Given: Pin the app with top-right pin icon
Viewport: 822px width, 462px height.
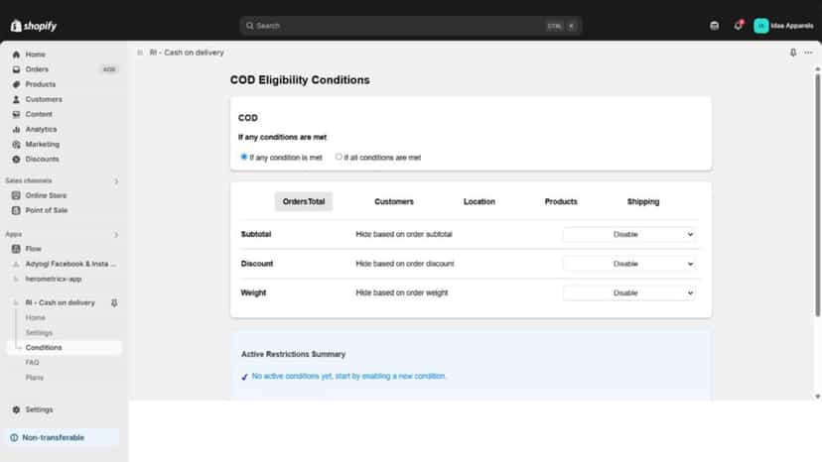Looking at the screenshot, I should click(793, 53).
